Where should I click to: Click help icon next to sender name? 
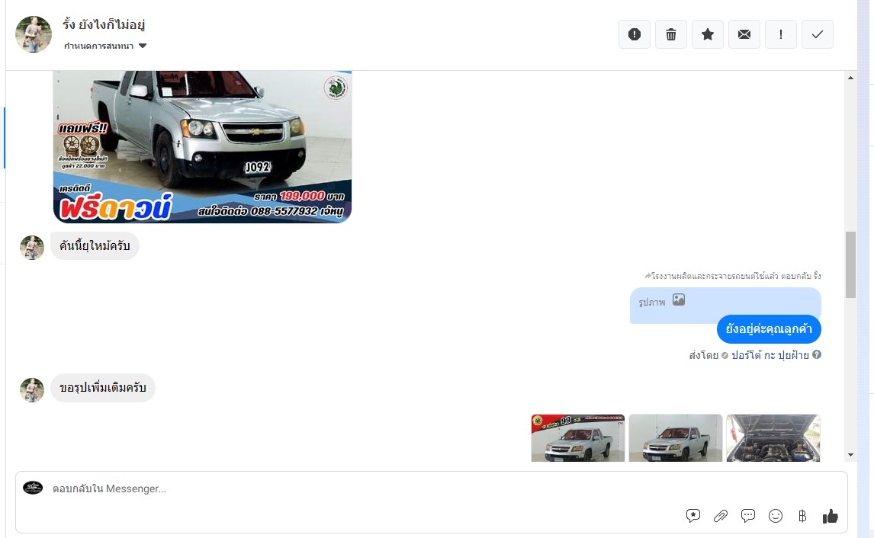tap(817, 354)
